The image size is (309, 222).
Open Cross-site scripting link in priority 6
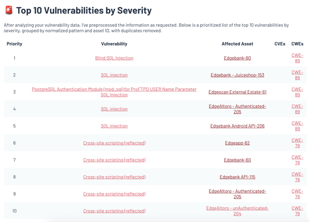click(x=115, y=143)
